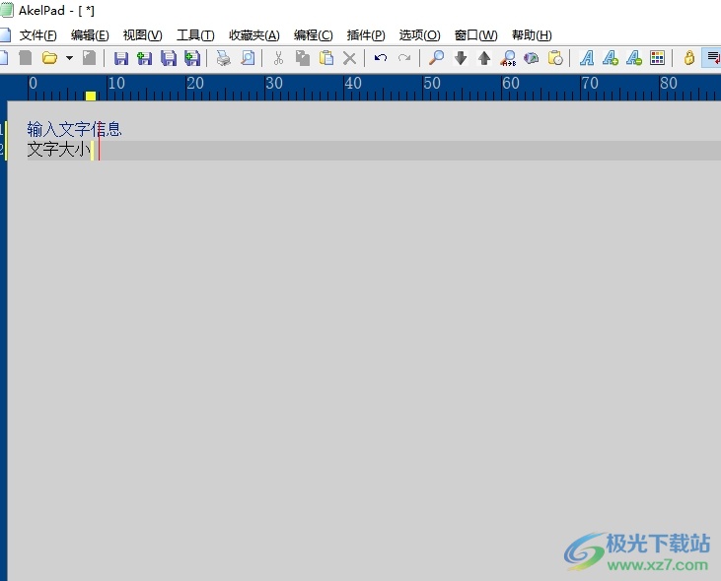
Task: Expand the recent files dropdown arrow
Action: point(69,58)
